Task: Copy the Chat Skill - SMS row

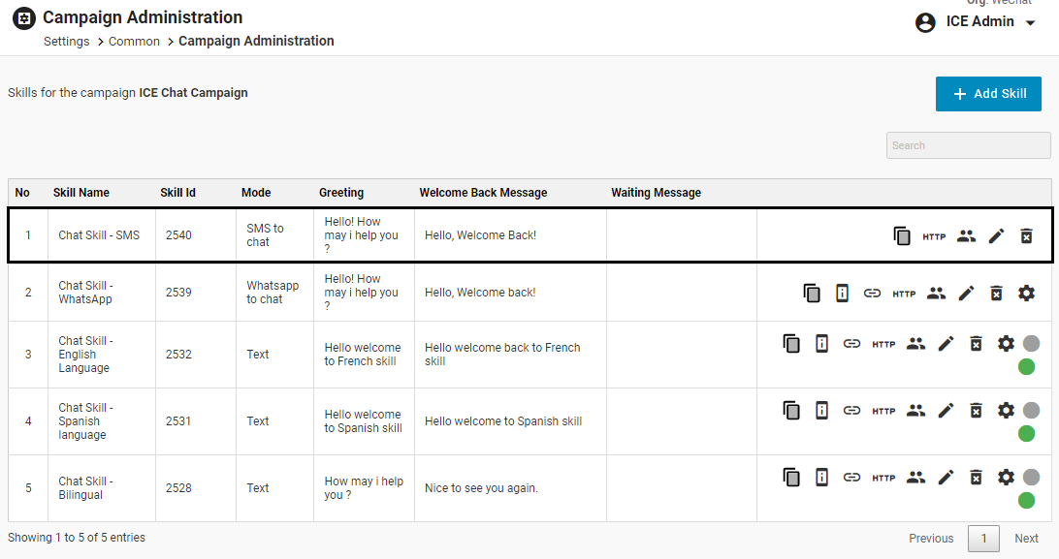Action: pos(902,235)
